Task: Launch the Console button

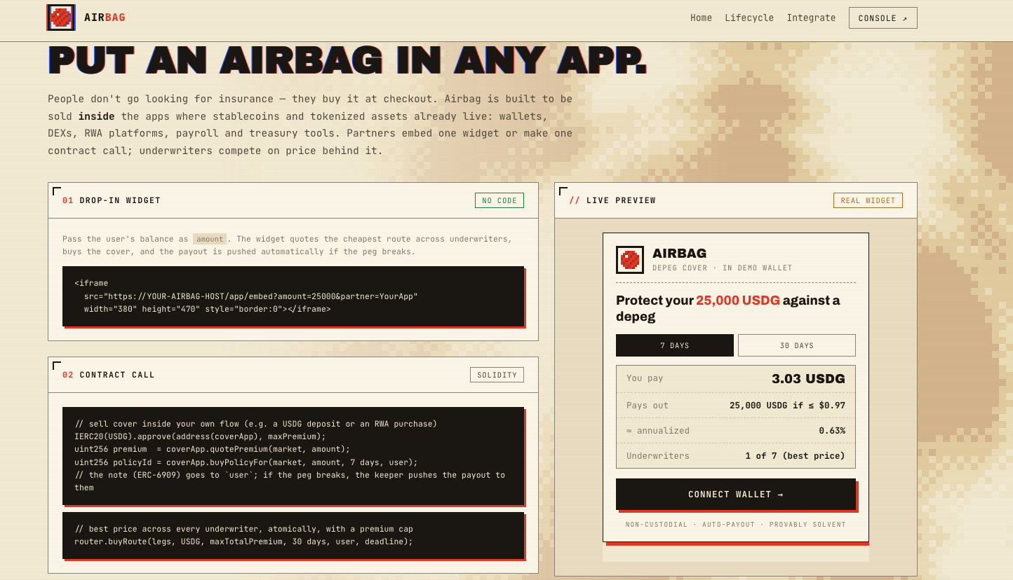Action: click(x=883, y=18)
